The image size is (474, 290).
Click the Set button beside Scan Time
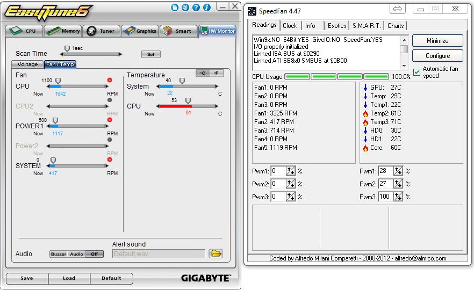click(x=150, y=54)
